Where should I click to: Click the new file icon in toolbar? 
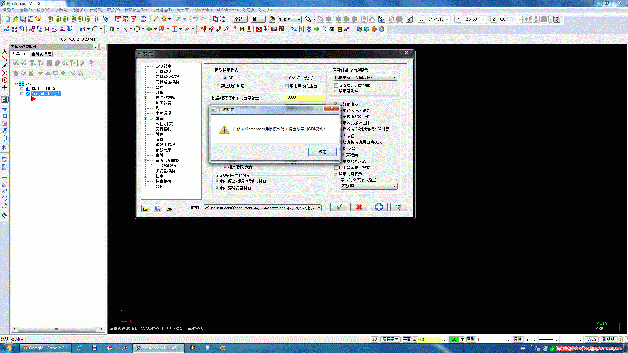pos(8,19)
